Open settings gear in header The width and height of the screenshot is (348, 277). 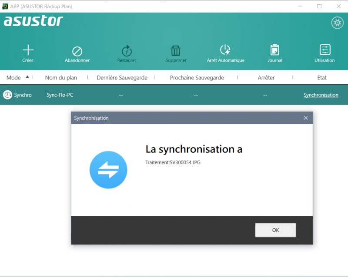338,23
